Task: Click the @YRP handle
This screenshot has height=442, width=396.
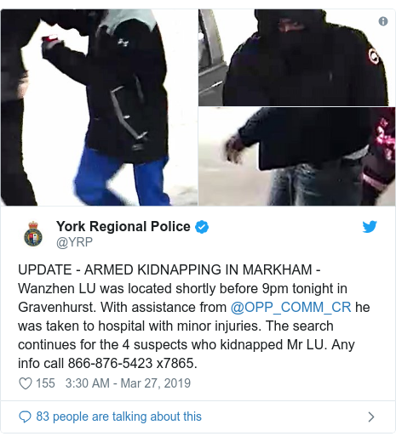Action: coord(74,242)
